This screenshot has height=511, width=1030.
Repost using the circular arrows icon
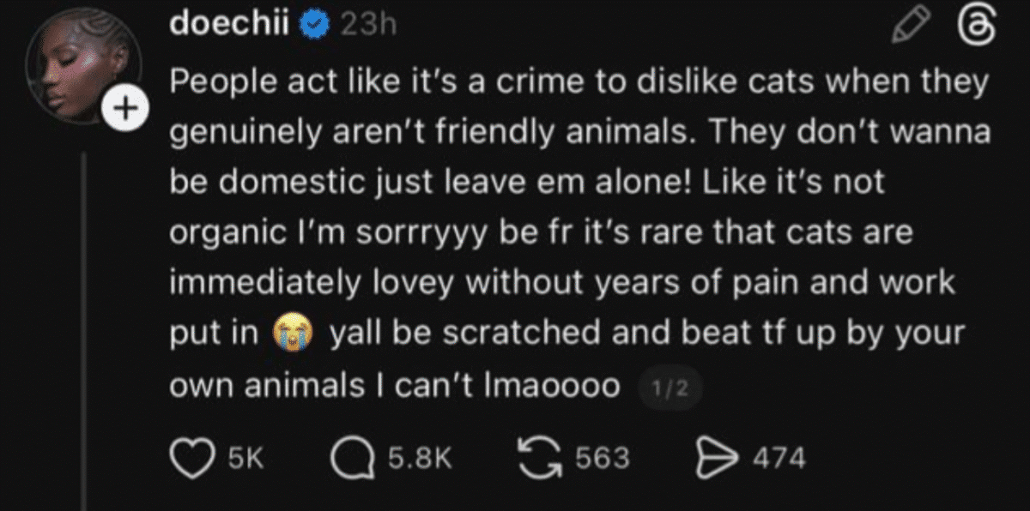(x=543, y=457)
